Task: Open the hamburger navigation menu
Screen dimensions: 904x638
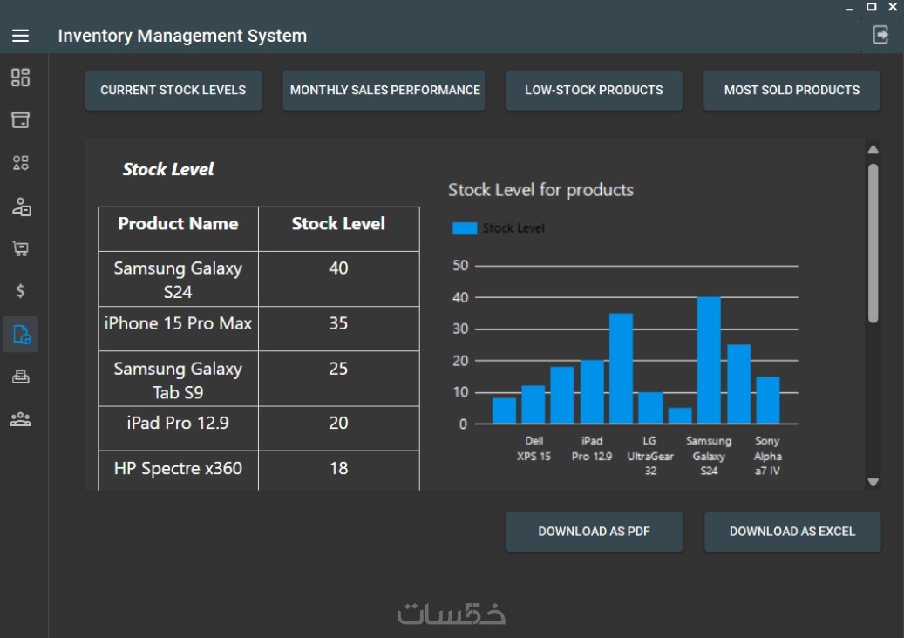Action: pyautogui.click(x=20, y=36)
